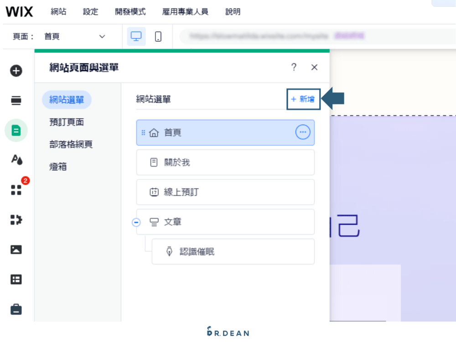Select the Site Pages sidebar icon
This screenshot has height=342, width=456.
pos(16,130)
